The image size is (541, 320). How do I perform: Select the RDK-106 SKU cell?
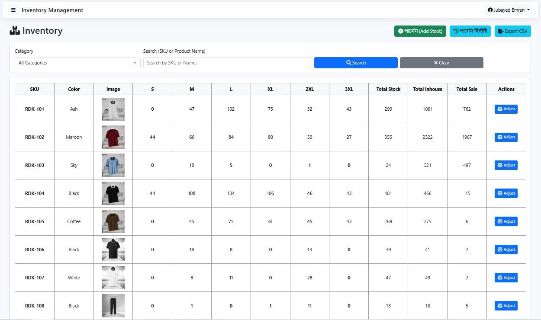(35, 250)
